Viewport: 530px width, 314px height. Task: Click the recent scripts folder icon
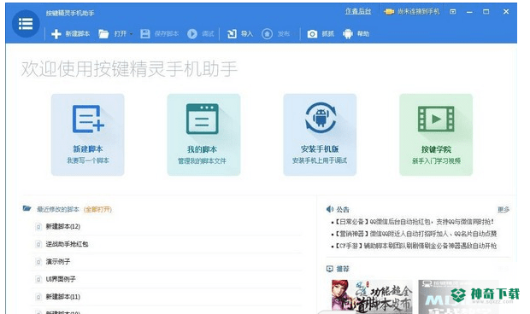tap(27, 208)
